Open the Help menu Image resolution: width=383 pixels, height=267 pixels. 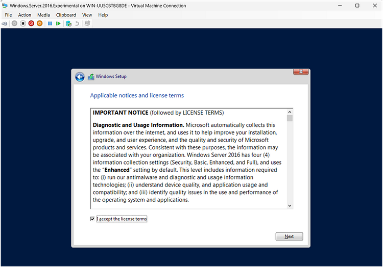coord(103,15)
